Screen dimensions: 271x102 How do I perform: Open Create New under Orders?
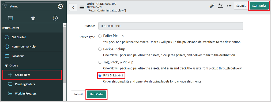pos(32,75)
